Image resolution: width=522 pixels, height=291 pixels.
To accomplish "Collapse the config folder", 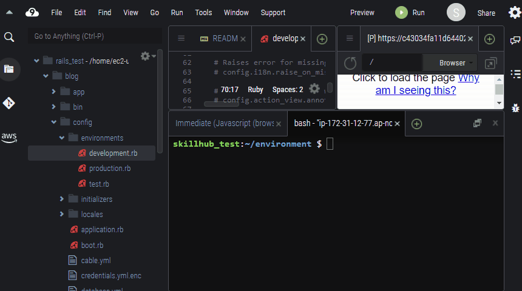I will (53, 122).
